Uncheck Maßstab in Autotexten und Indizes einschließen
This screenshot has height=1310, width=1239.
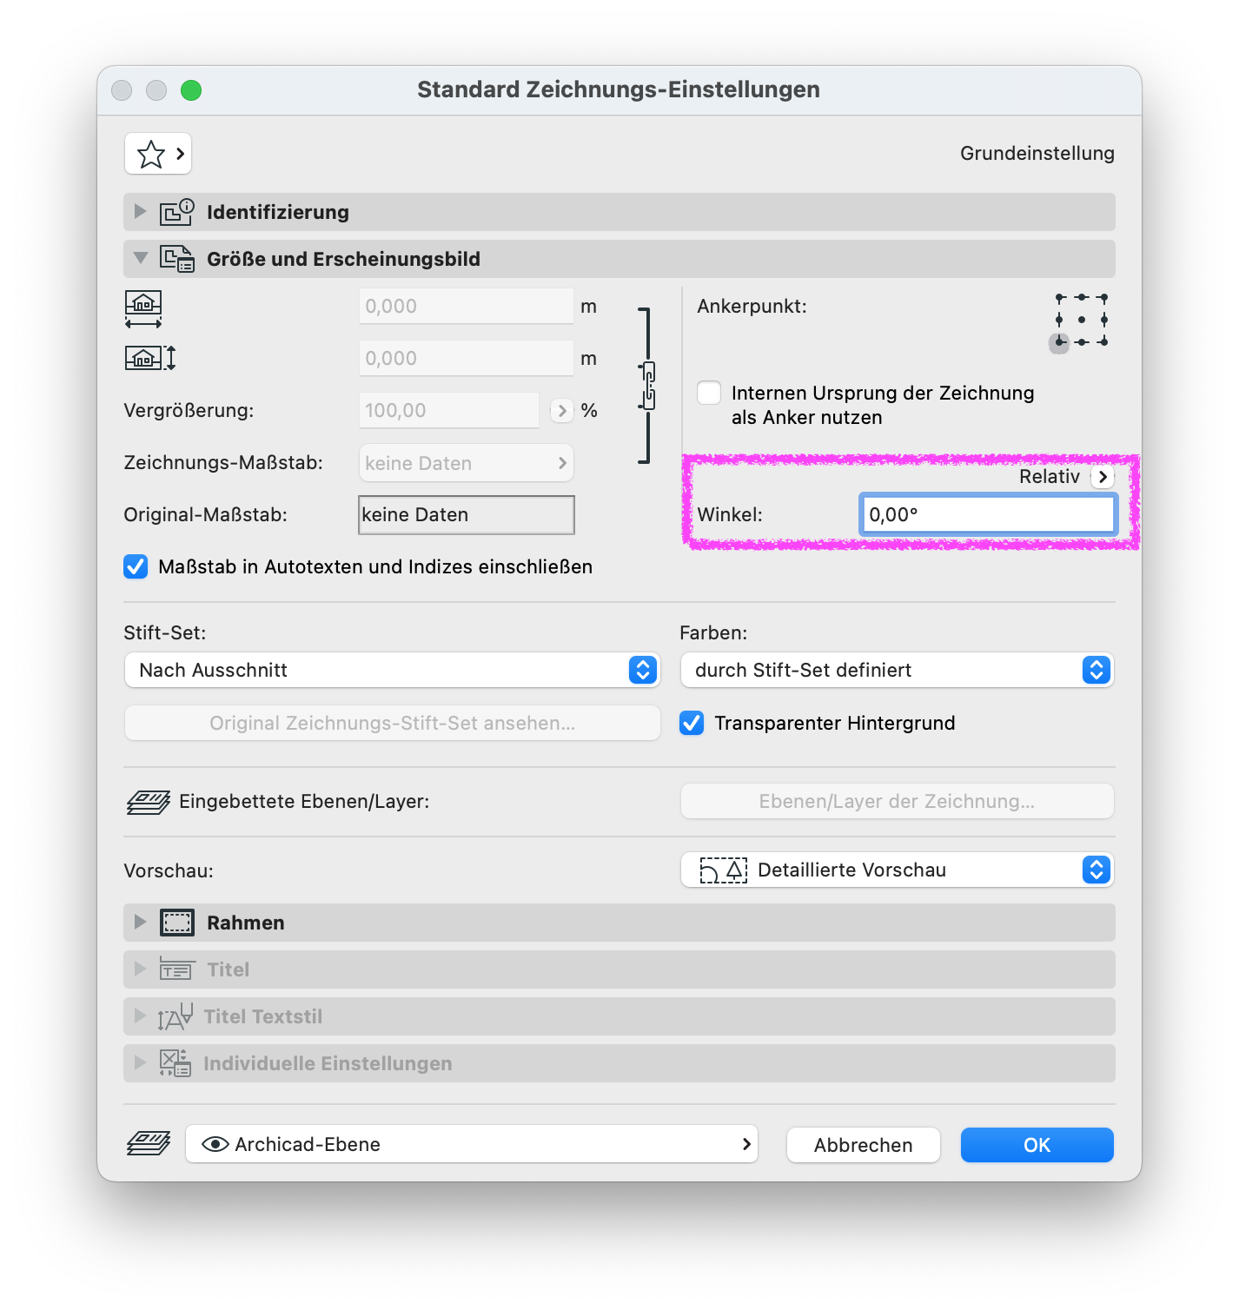[136, 566]
